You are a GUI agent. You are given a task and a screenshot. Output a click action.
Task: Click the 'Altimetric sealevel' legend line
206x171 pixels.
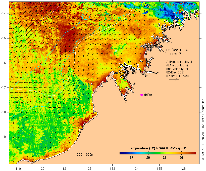pos(179,62)
